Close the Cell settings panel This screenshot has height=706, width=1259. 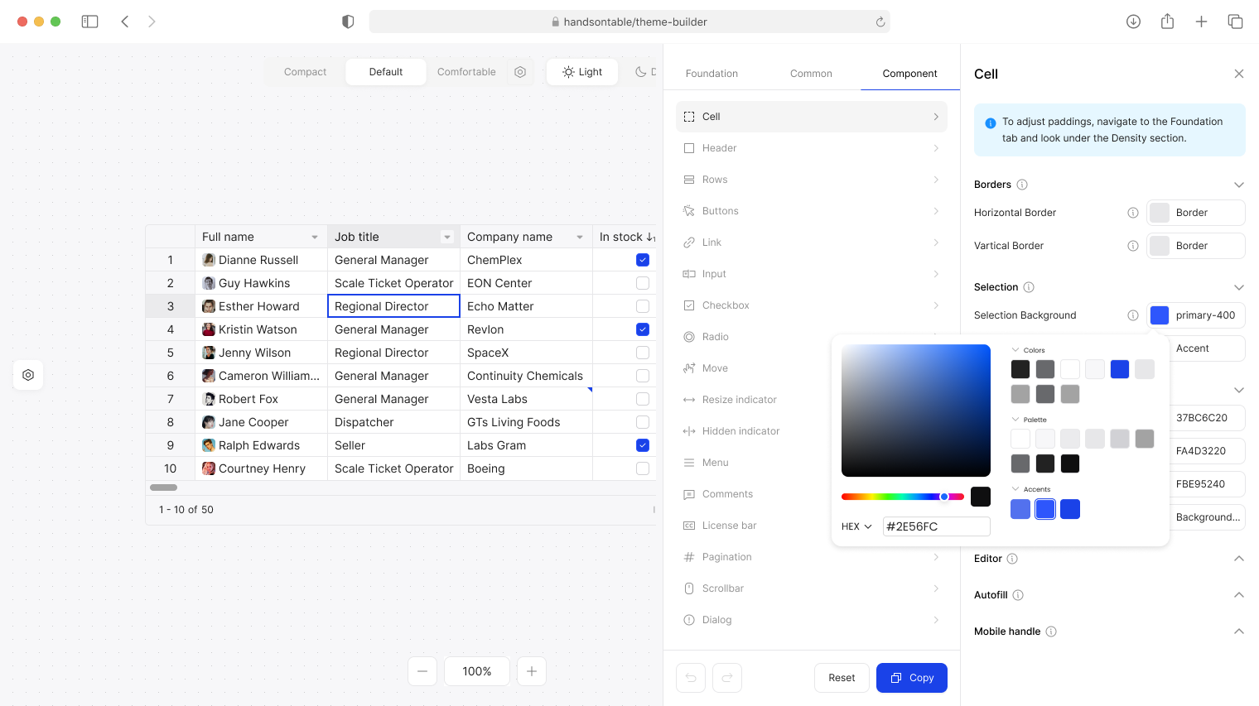click(1239, 74)
